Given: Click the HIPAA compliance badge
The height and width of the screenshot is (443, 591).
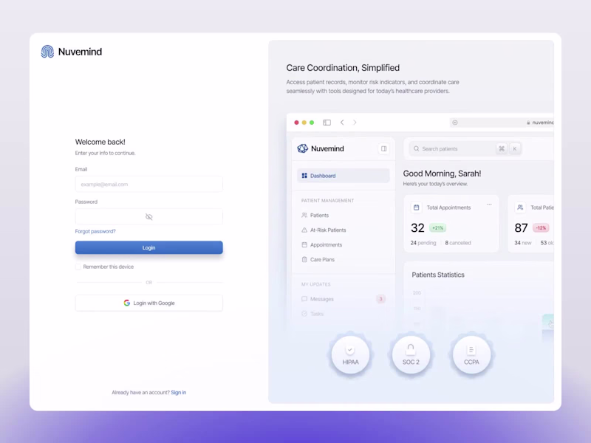Looking at the screenshot, I should click(350, 355).
